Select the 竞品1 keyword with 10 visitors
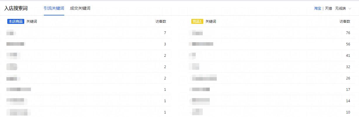Viewport: 359px width, 117px height. pyautogui.click(x=196, y=112)
